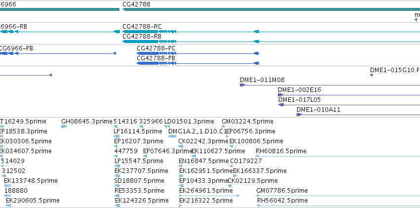Click the CG42788-RC transcript exon block

[x=140, y=32]
